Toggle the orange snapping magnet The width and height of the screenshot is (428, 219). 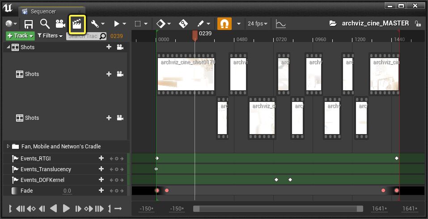(x=224, y=24)
